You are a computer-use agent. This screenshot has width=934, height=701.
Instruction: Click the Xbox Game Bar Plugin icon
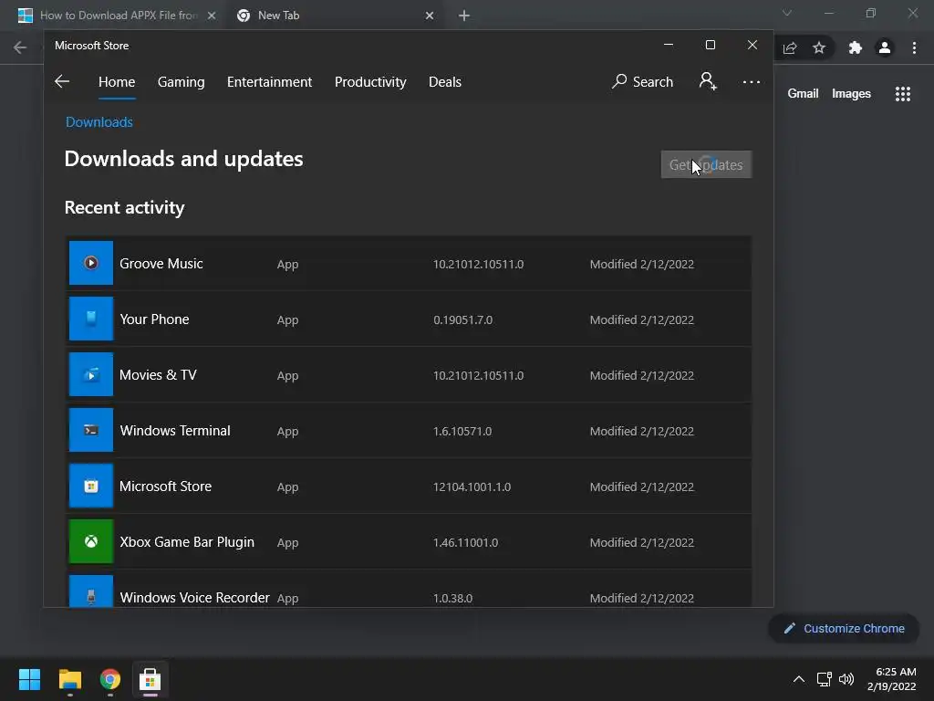(x=90, y=541)
